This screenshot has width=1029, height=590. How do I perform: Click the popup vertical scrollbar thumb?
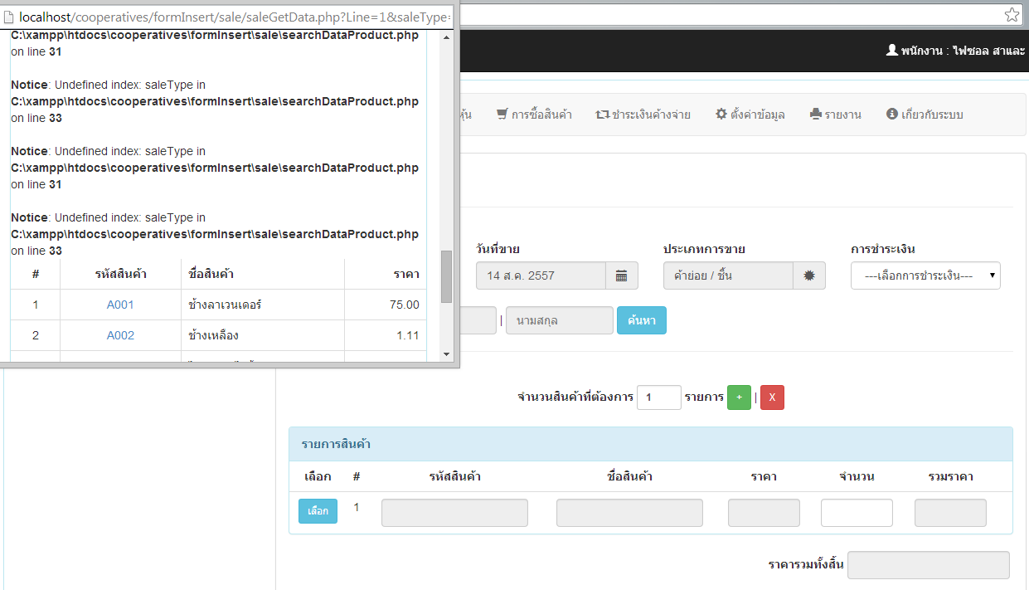(446, 276)
